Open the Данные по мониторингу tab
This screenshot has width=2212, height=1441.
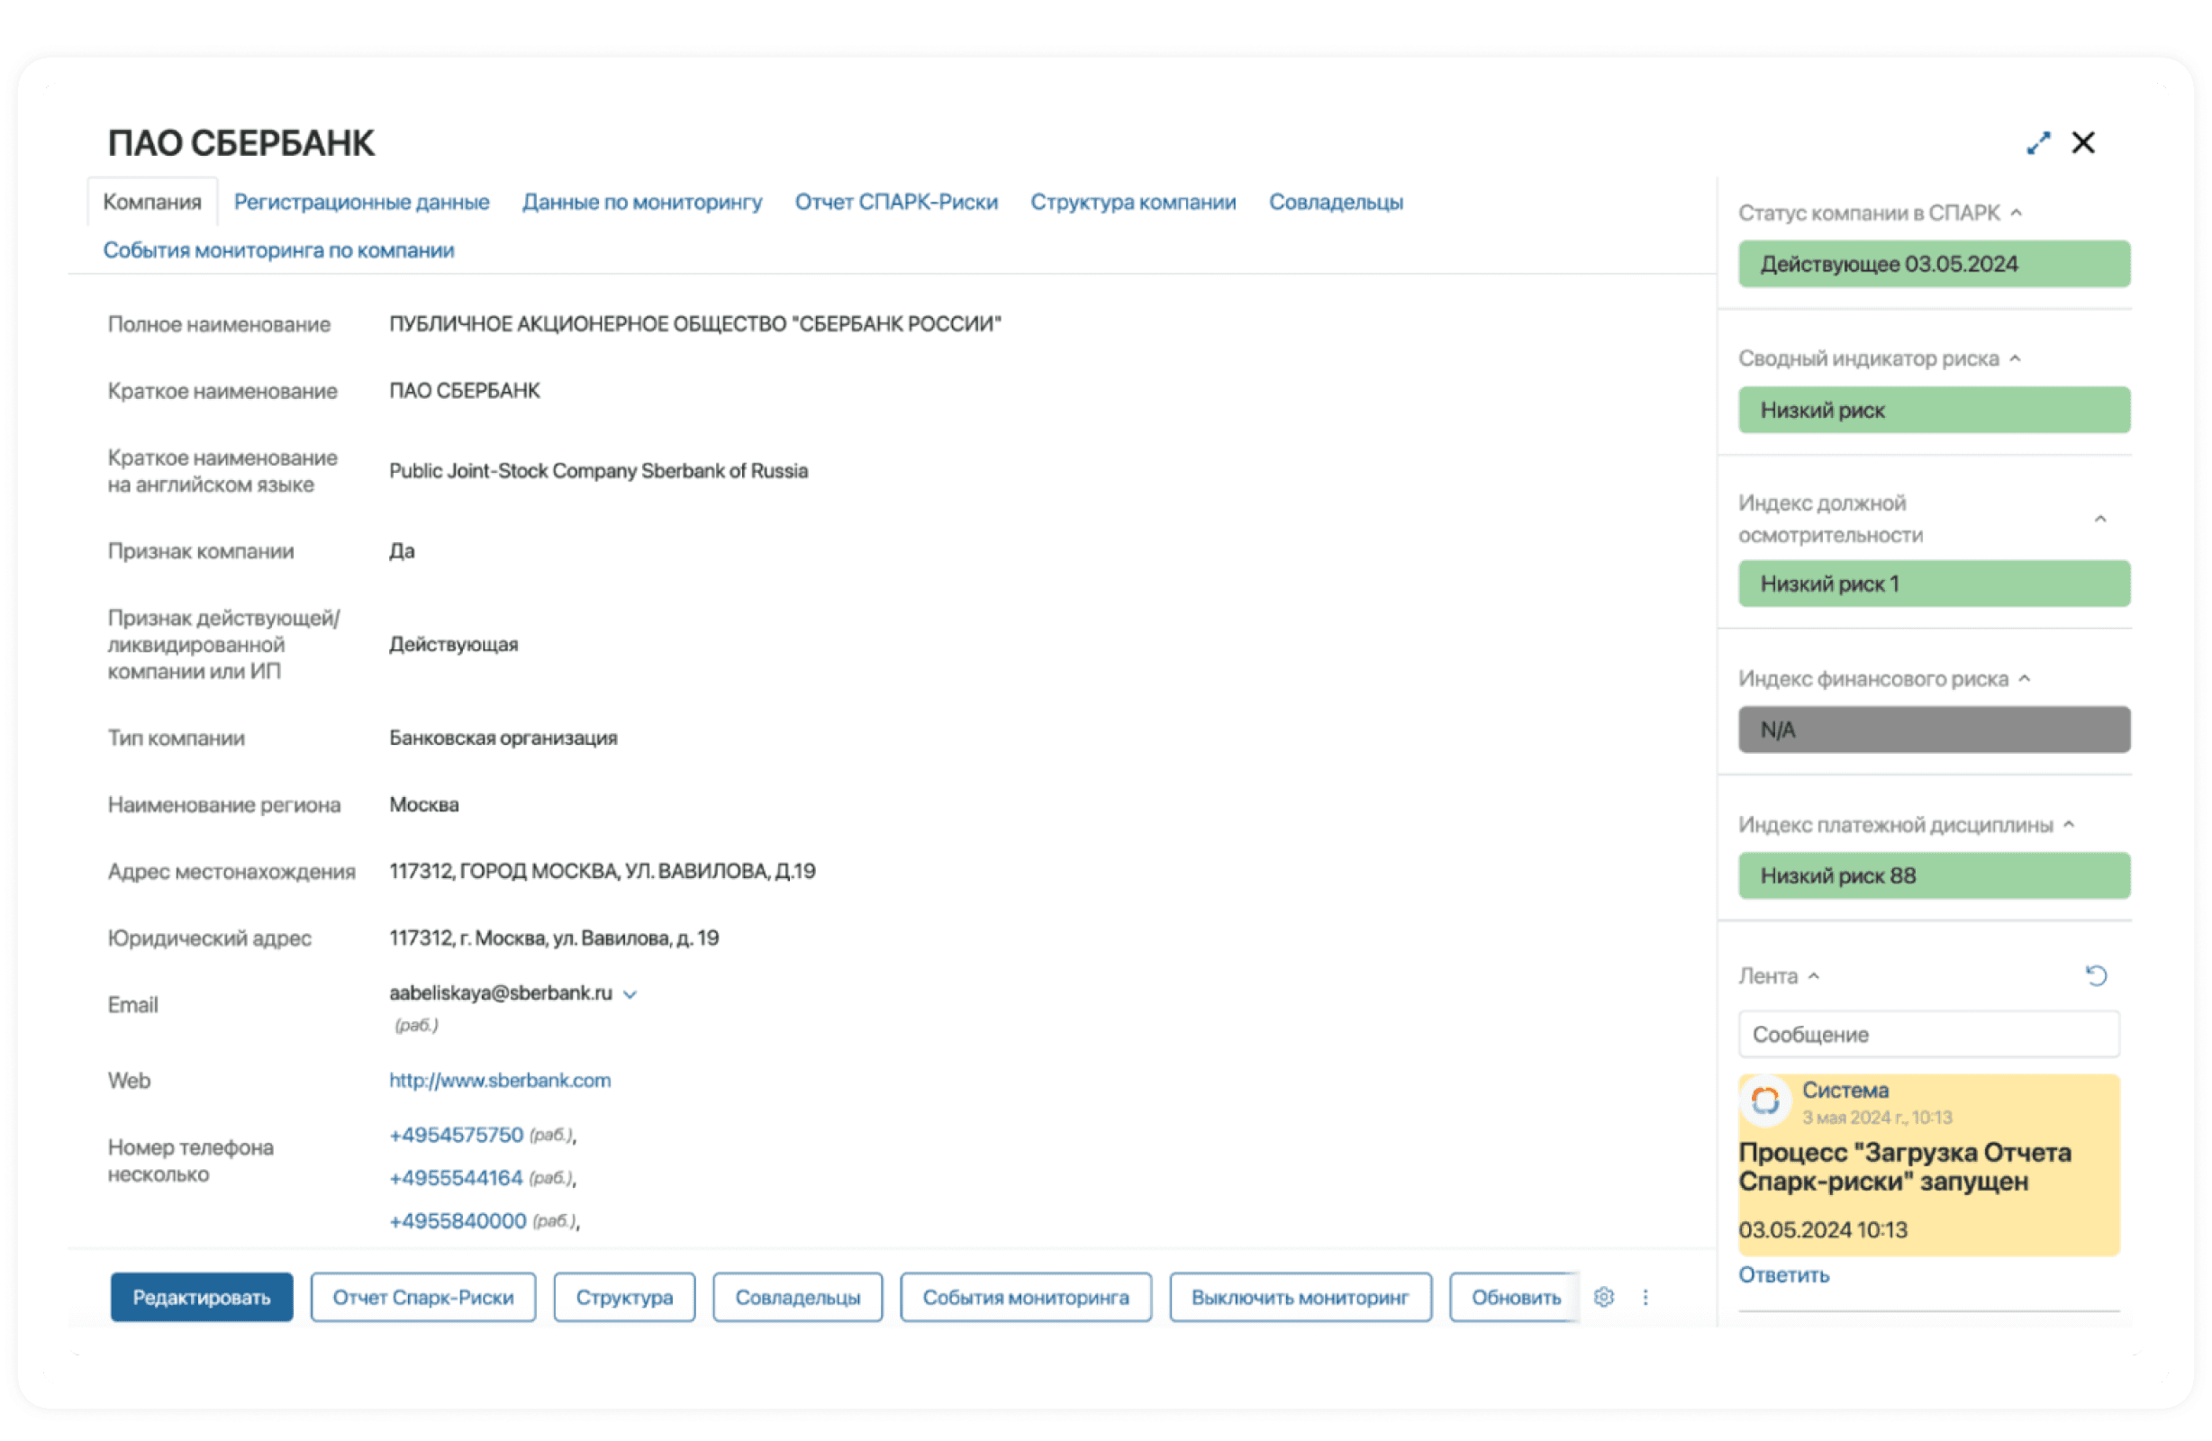[x=642, y=202]
